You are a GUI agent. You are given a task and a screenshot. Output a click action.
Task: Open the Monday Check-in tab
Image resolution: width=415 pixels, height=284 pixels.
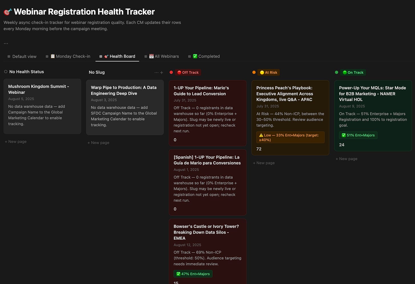pyautogui.click(x=68, y=56)
